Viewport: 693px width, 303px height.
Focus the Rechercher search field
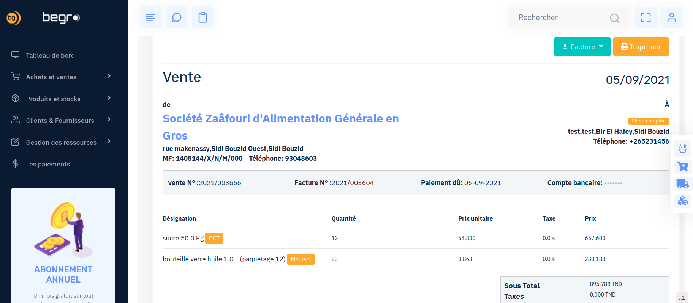(x=562, y=17)
